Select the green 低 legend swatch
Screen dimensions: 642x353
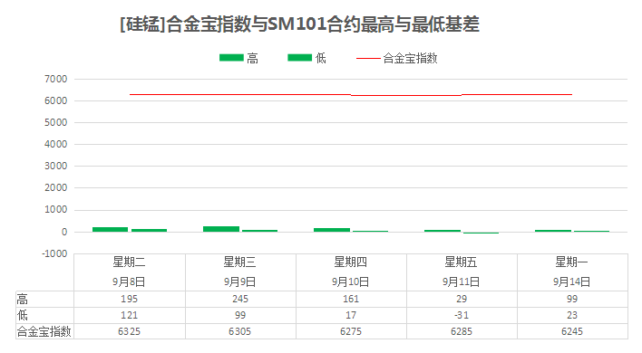tap(300, 58)
